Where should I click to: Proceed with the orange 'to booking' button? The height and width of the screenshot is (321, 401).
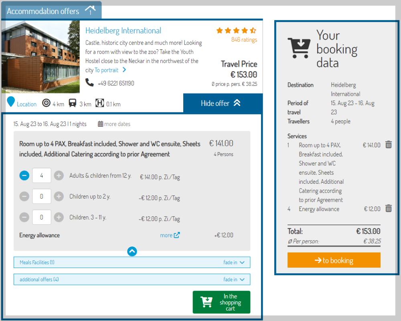click(x=334, y=260)
